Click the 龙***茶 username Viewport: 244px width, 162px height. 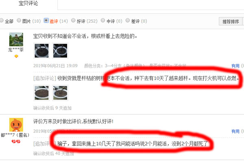point(16,50)
